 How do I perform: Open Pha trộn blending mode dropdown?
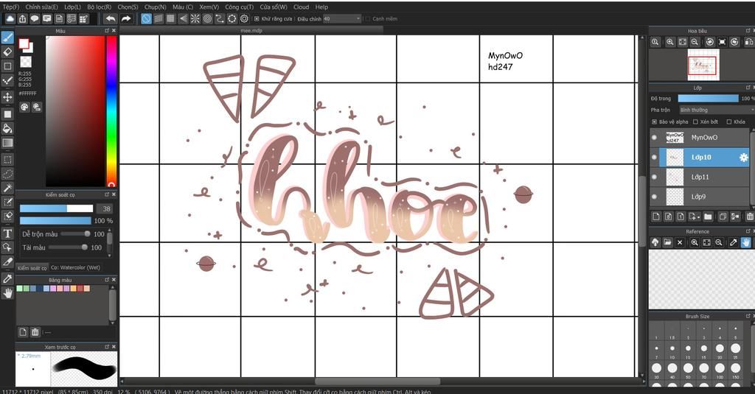(x=717, y=110)
